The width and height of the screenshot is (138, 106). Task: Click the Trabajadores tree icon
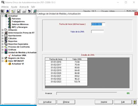[x=10, y=22]
